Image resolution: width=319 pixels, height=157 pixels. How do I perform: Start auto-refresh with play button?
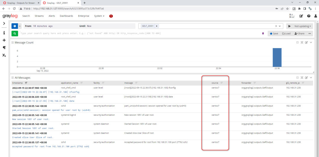pos(289,26)
